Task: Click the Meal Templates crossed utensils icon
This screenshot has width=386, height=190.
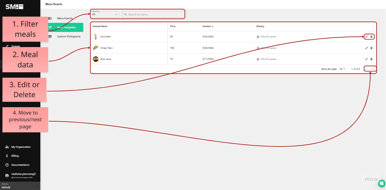Action: pyautogui.click(x=50, y=27)
